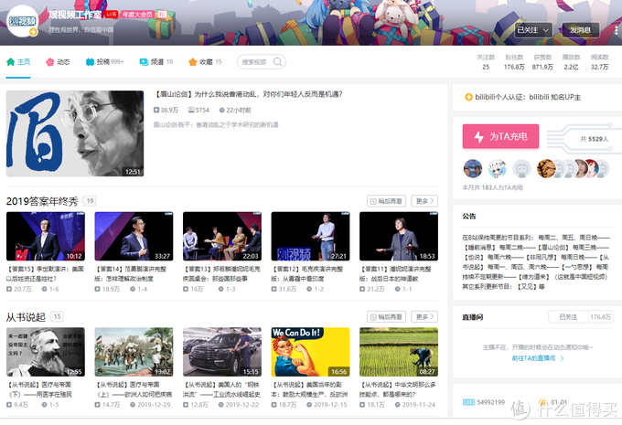Viewport: 622px width, 425px height.
Task: Open 中华文明 rice field video thumbnail
Action: pyautogui.click(x=399, y=352)
